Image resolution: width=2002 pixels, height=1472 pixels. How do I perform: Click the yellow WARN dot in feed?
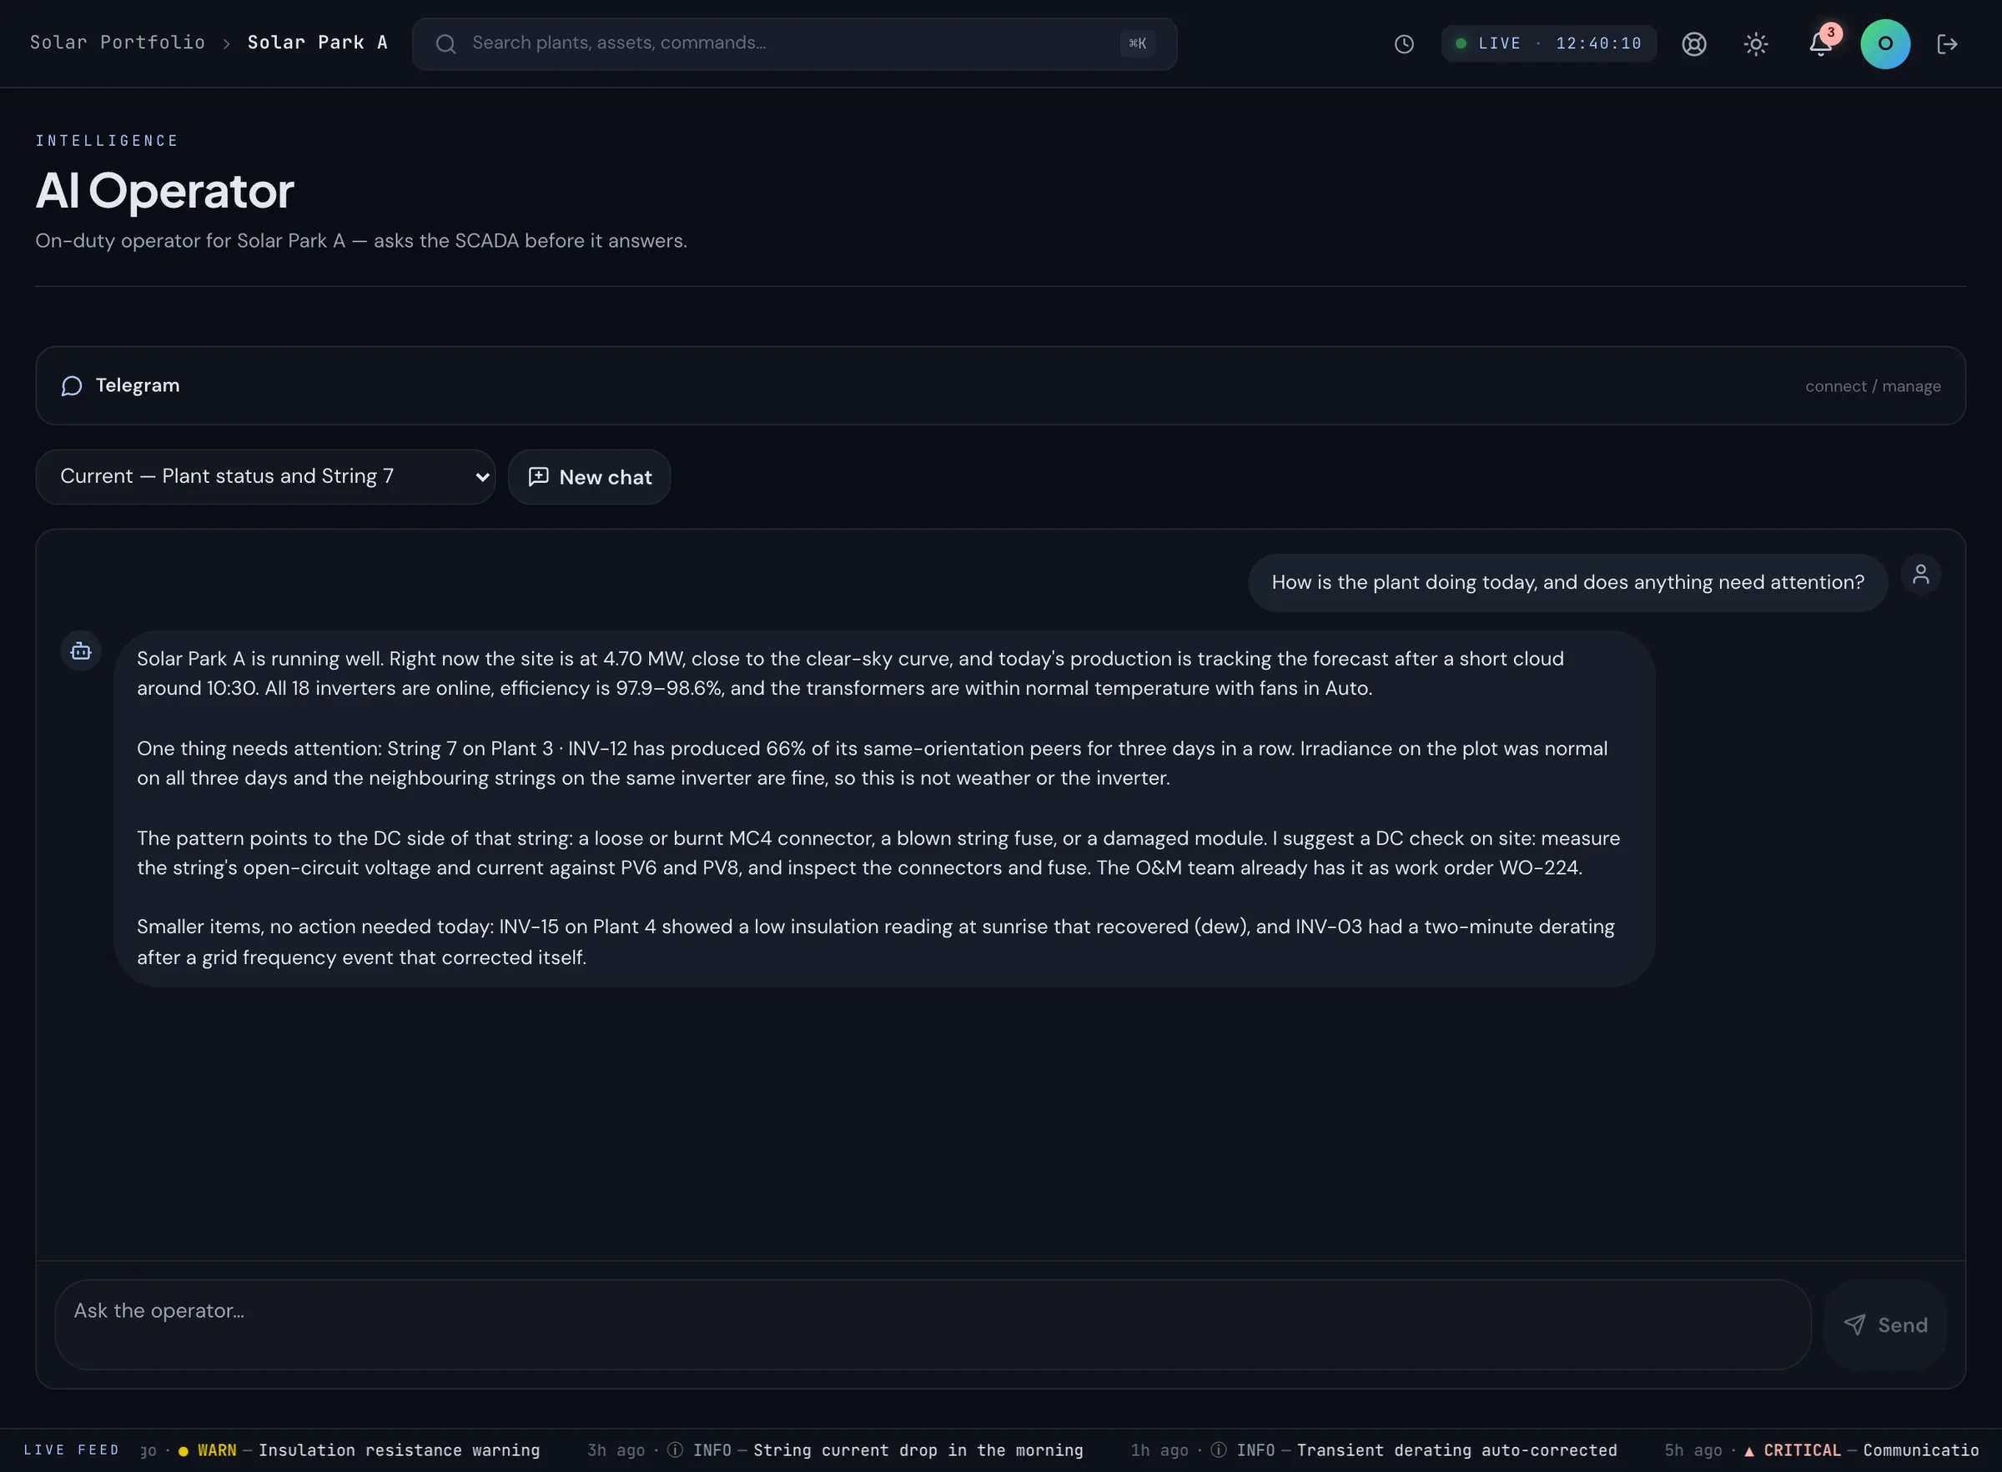[184, 1451]
